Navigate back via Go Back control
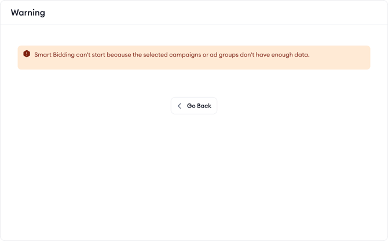The image size is (388, 241). [x=194, y=106]
